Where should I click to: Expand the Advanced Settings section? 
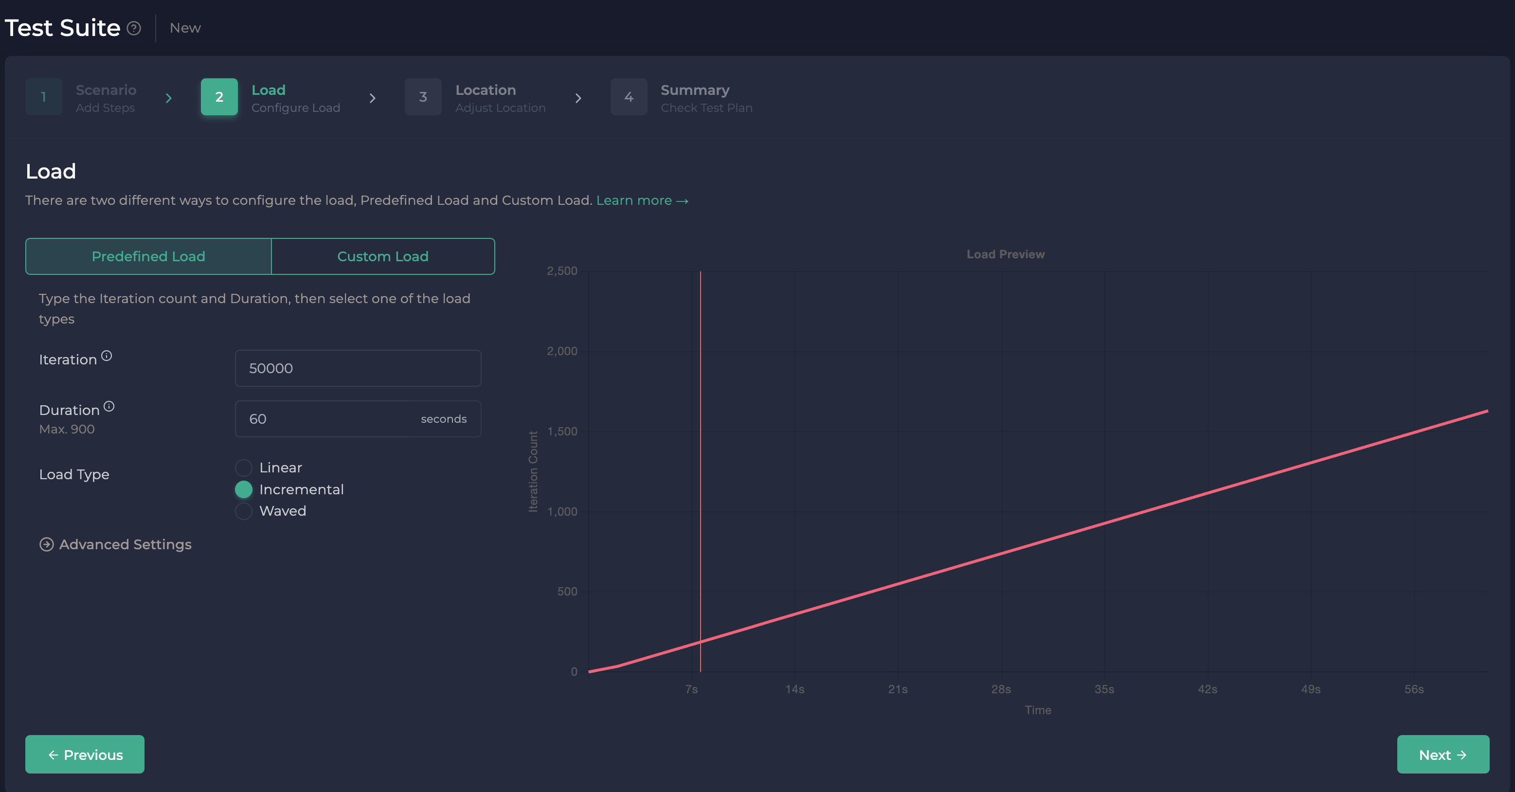125,544
